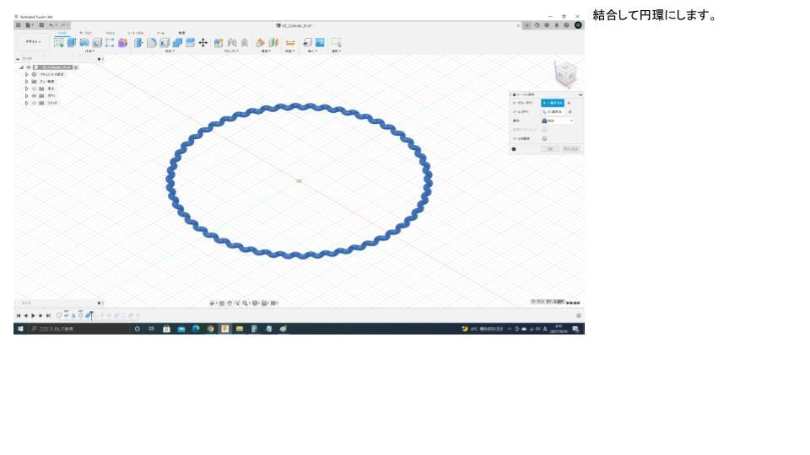Toggle visibility eye of root component
810x455 pixels.
[x=29, y=67]
